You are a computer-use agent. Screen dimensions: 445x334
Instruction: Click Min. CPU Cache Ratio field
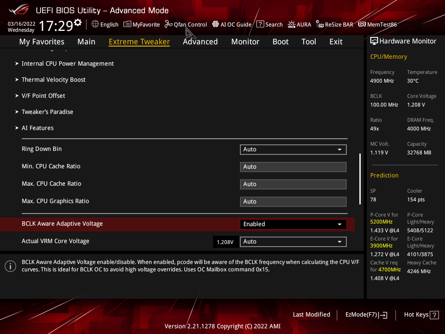pos(293,167)
